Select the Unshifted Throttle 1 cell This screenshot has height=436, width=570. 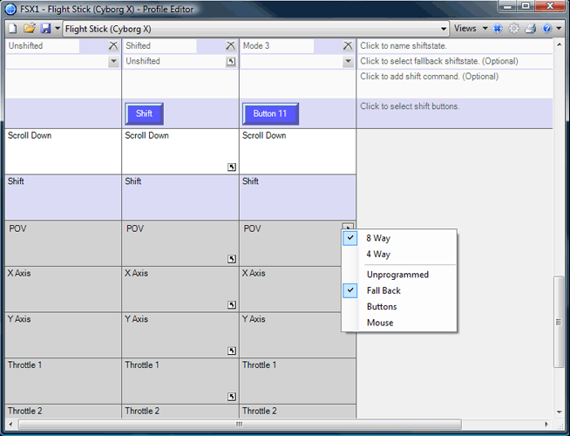pos(64,381)
